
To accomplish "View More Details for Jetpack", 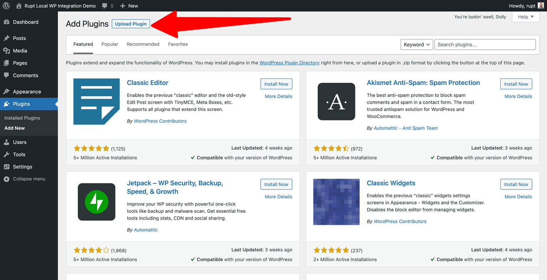I will 278,196.
